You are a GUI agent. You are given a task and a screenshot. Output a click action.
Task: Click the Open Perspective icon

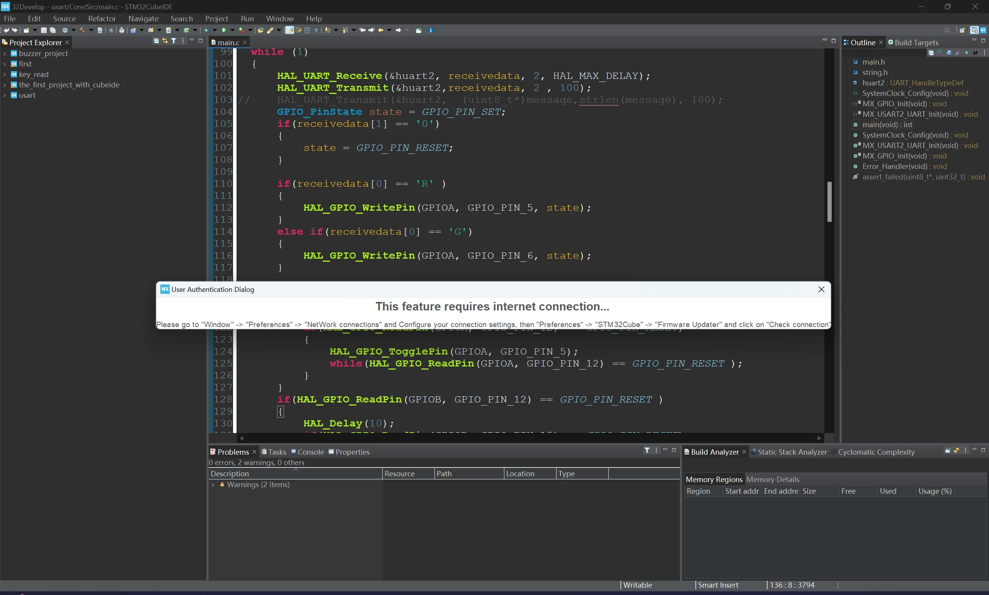point(962,31)
